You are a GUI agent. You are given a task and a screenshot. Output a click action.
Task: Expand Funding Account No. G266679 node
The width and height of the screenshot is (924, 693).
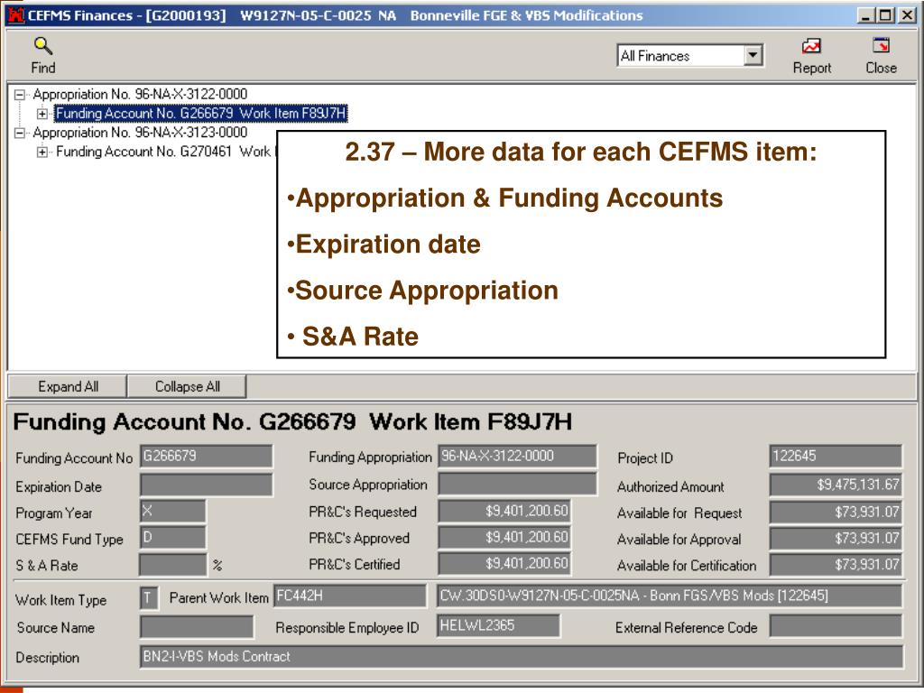tap(42, 113)
